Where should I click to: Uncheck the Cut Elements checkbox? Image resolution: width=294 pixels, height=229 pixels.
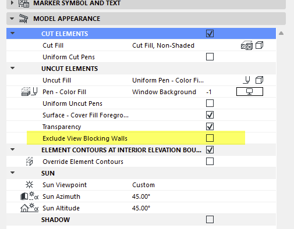click(210, 34)
